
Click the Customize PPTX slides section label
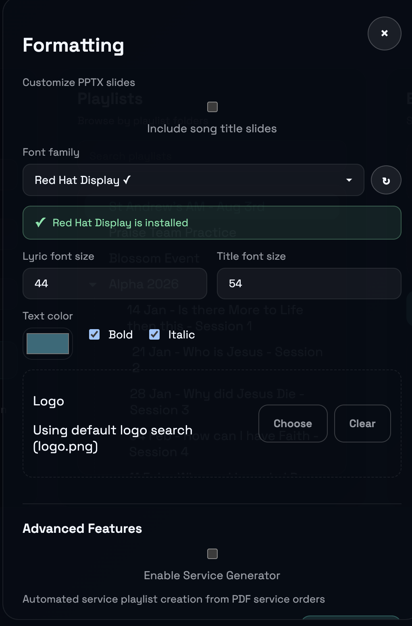(79, 82)
